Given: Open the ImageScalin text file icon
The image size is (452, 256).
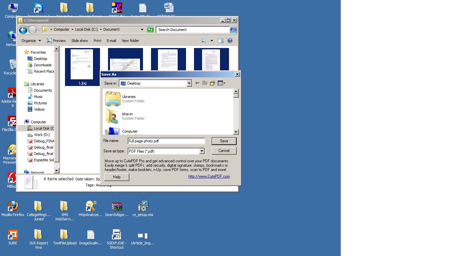Looking at the screenshot, I should [90, 237].
